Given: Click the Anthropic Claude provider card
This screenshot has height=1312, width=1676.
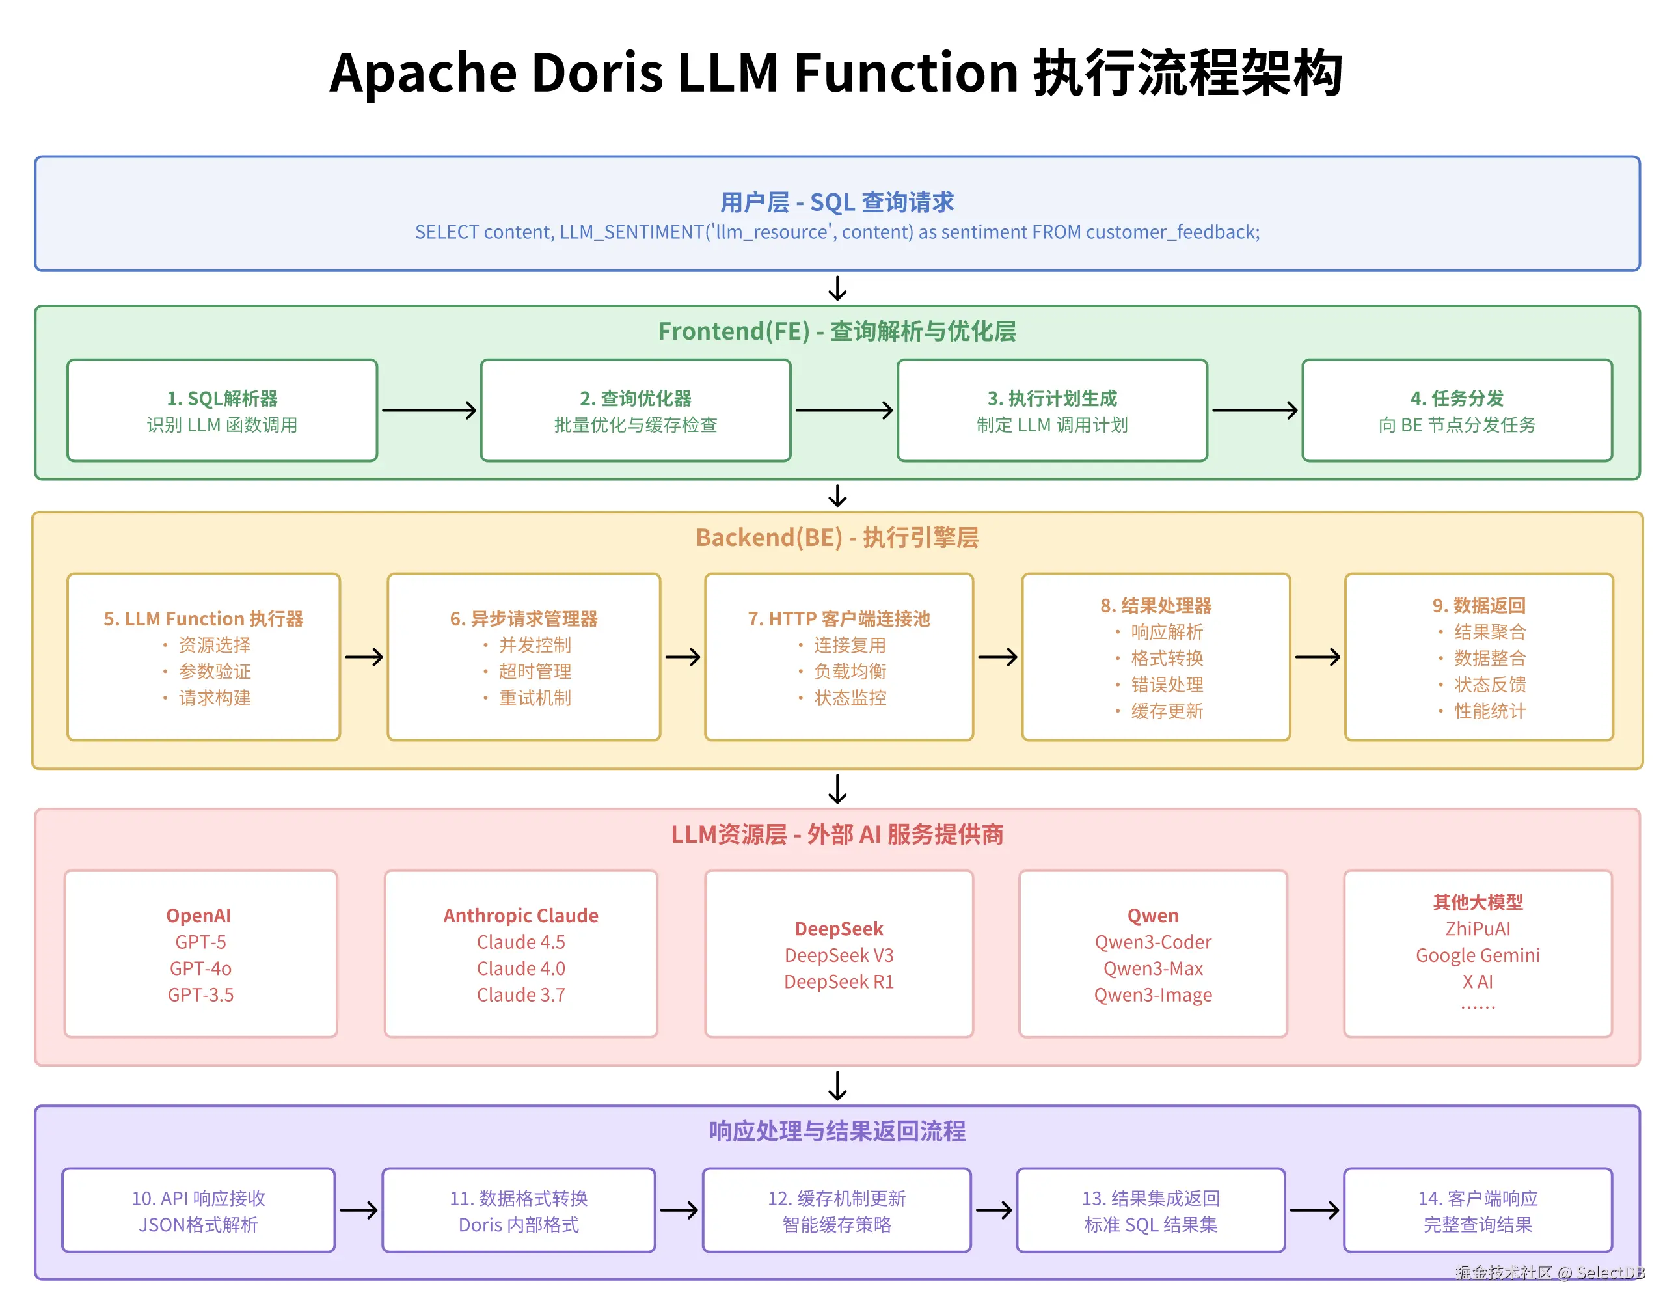Looking at the screenshot, I should tap(520, 954).
